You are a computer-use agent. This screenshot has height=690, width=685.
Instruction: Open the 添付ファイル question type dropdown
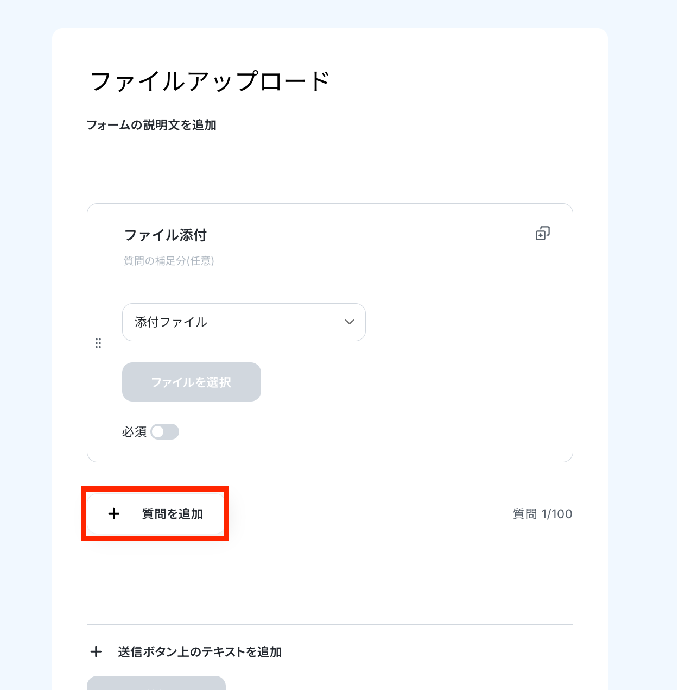pos(244,322)
